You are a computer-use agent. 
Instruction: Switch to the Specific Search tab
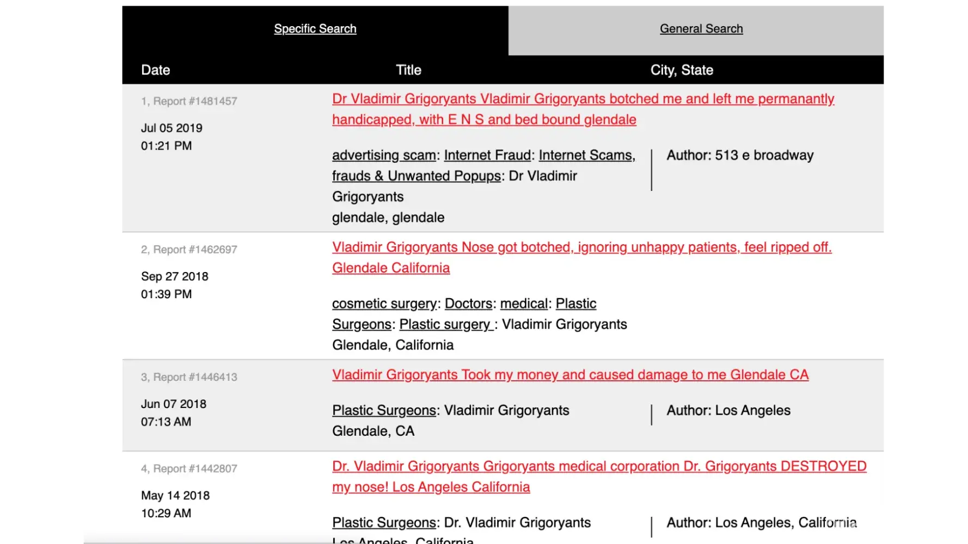tap(315, 29)
